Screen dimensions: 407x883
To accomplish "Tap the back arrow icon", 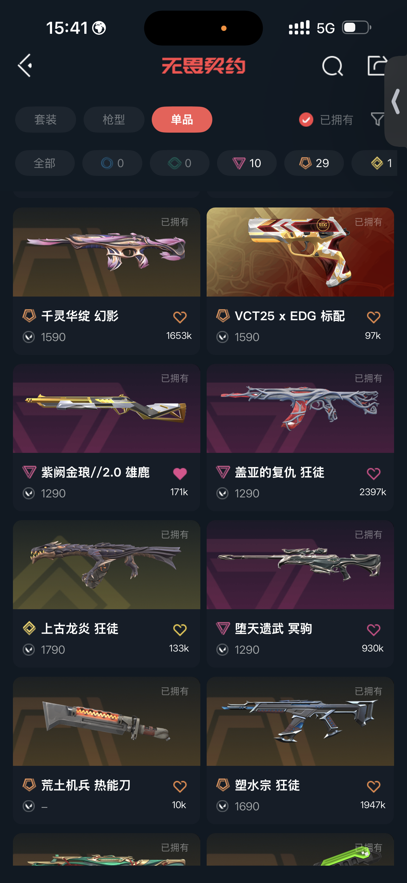I will (x=25, y=65).
